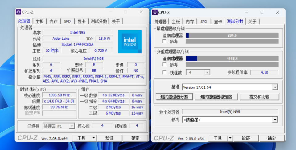This screenshot has height=150, width=296.
Task: Click CPU-Z app icon in left window title bar
Action: click(18, 12)
